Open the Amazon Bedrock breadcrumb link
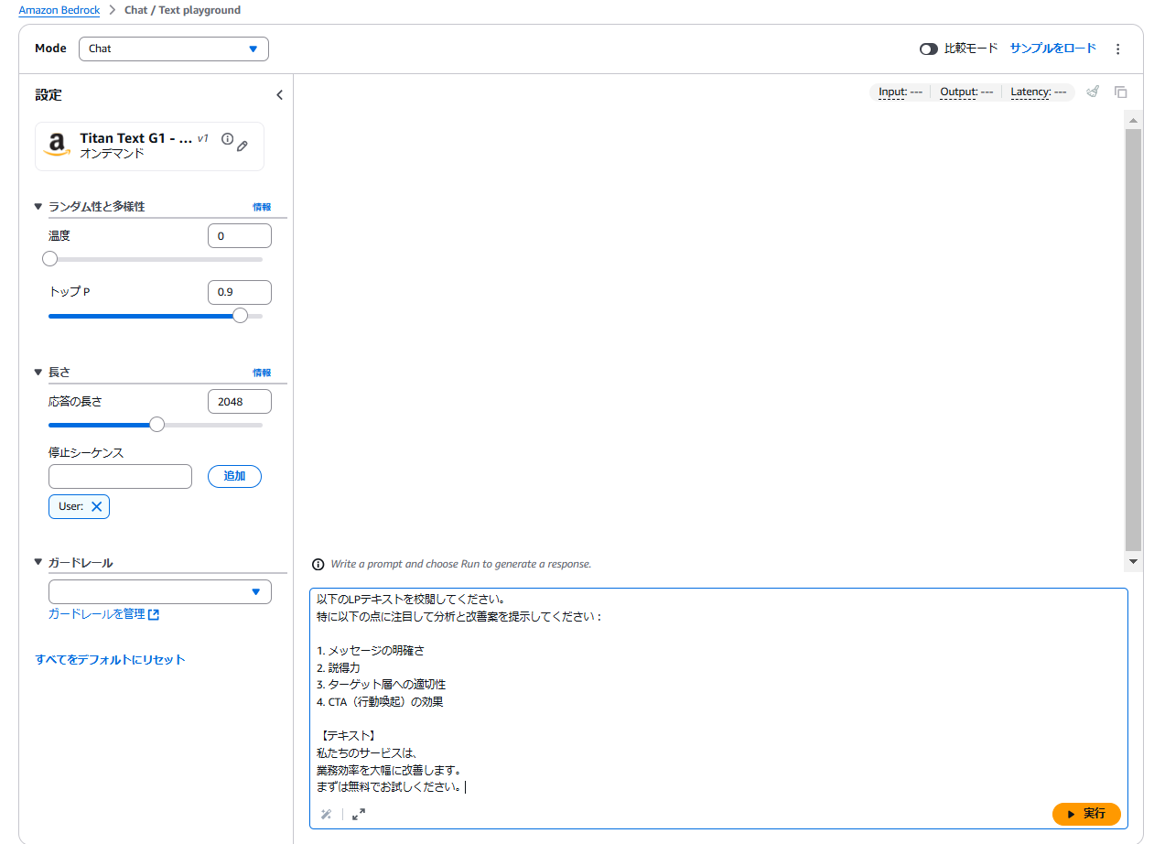This screenshot has width=1154, height=844. pyautogui.click(x=59, y=10)
